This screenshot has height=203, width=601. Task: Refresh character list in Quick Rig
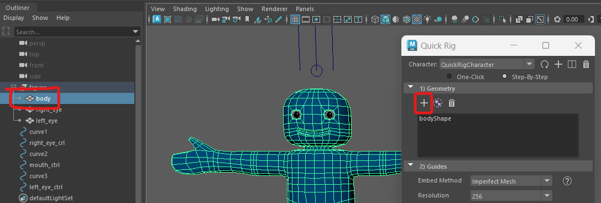pyautogui.click(x=544, y=64)
